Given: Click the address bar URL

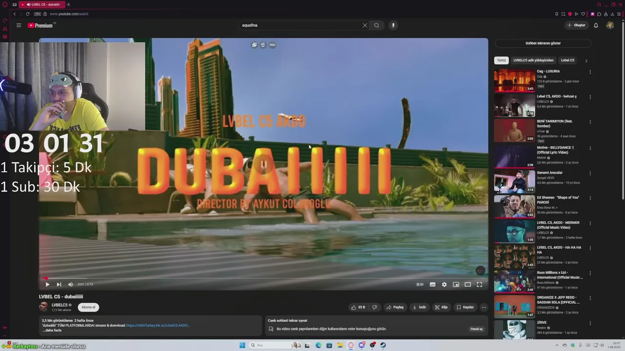Looking at the screenshot, I should [69, 14].
